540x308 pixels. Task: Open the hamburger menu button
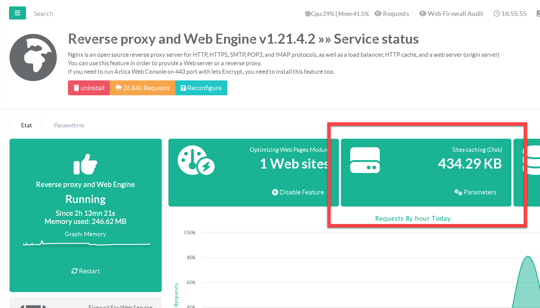click(17, 13)
